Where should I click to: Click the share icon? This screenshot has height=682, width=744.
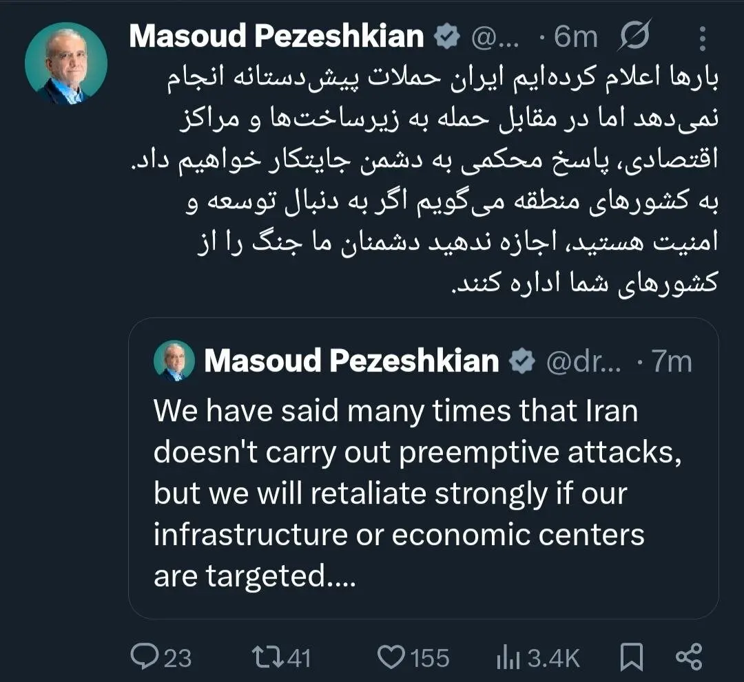(x=688, y=657)
